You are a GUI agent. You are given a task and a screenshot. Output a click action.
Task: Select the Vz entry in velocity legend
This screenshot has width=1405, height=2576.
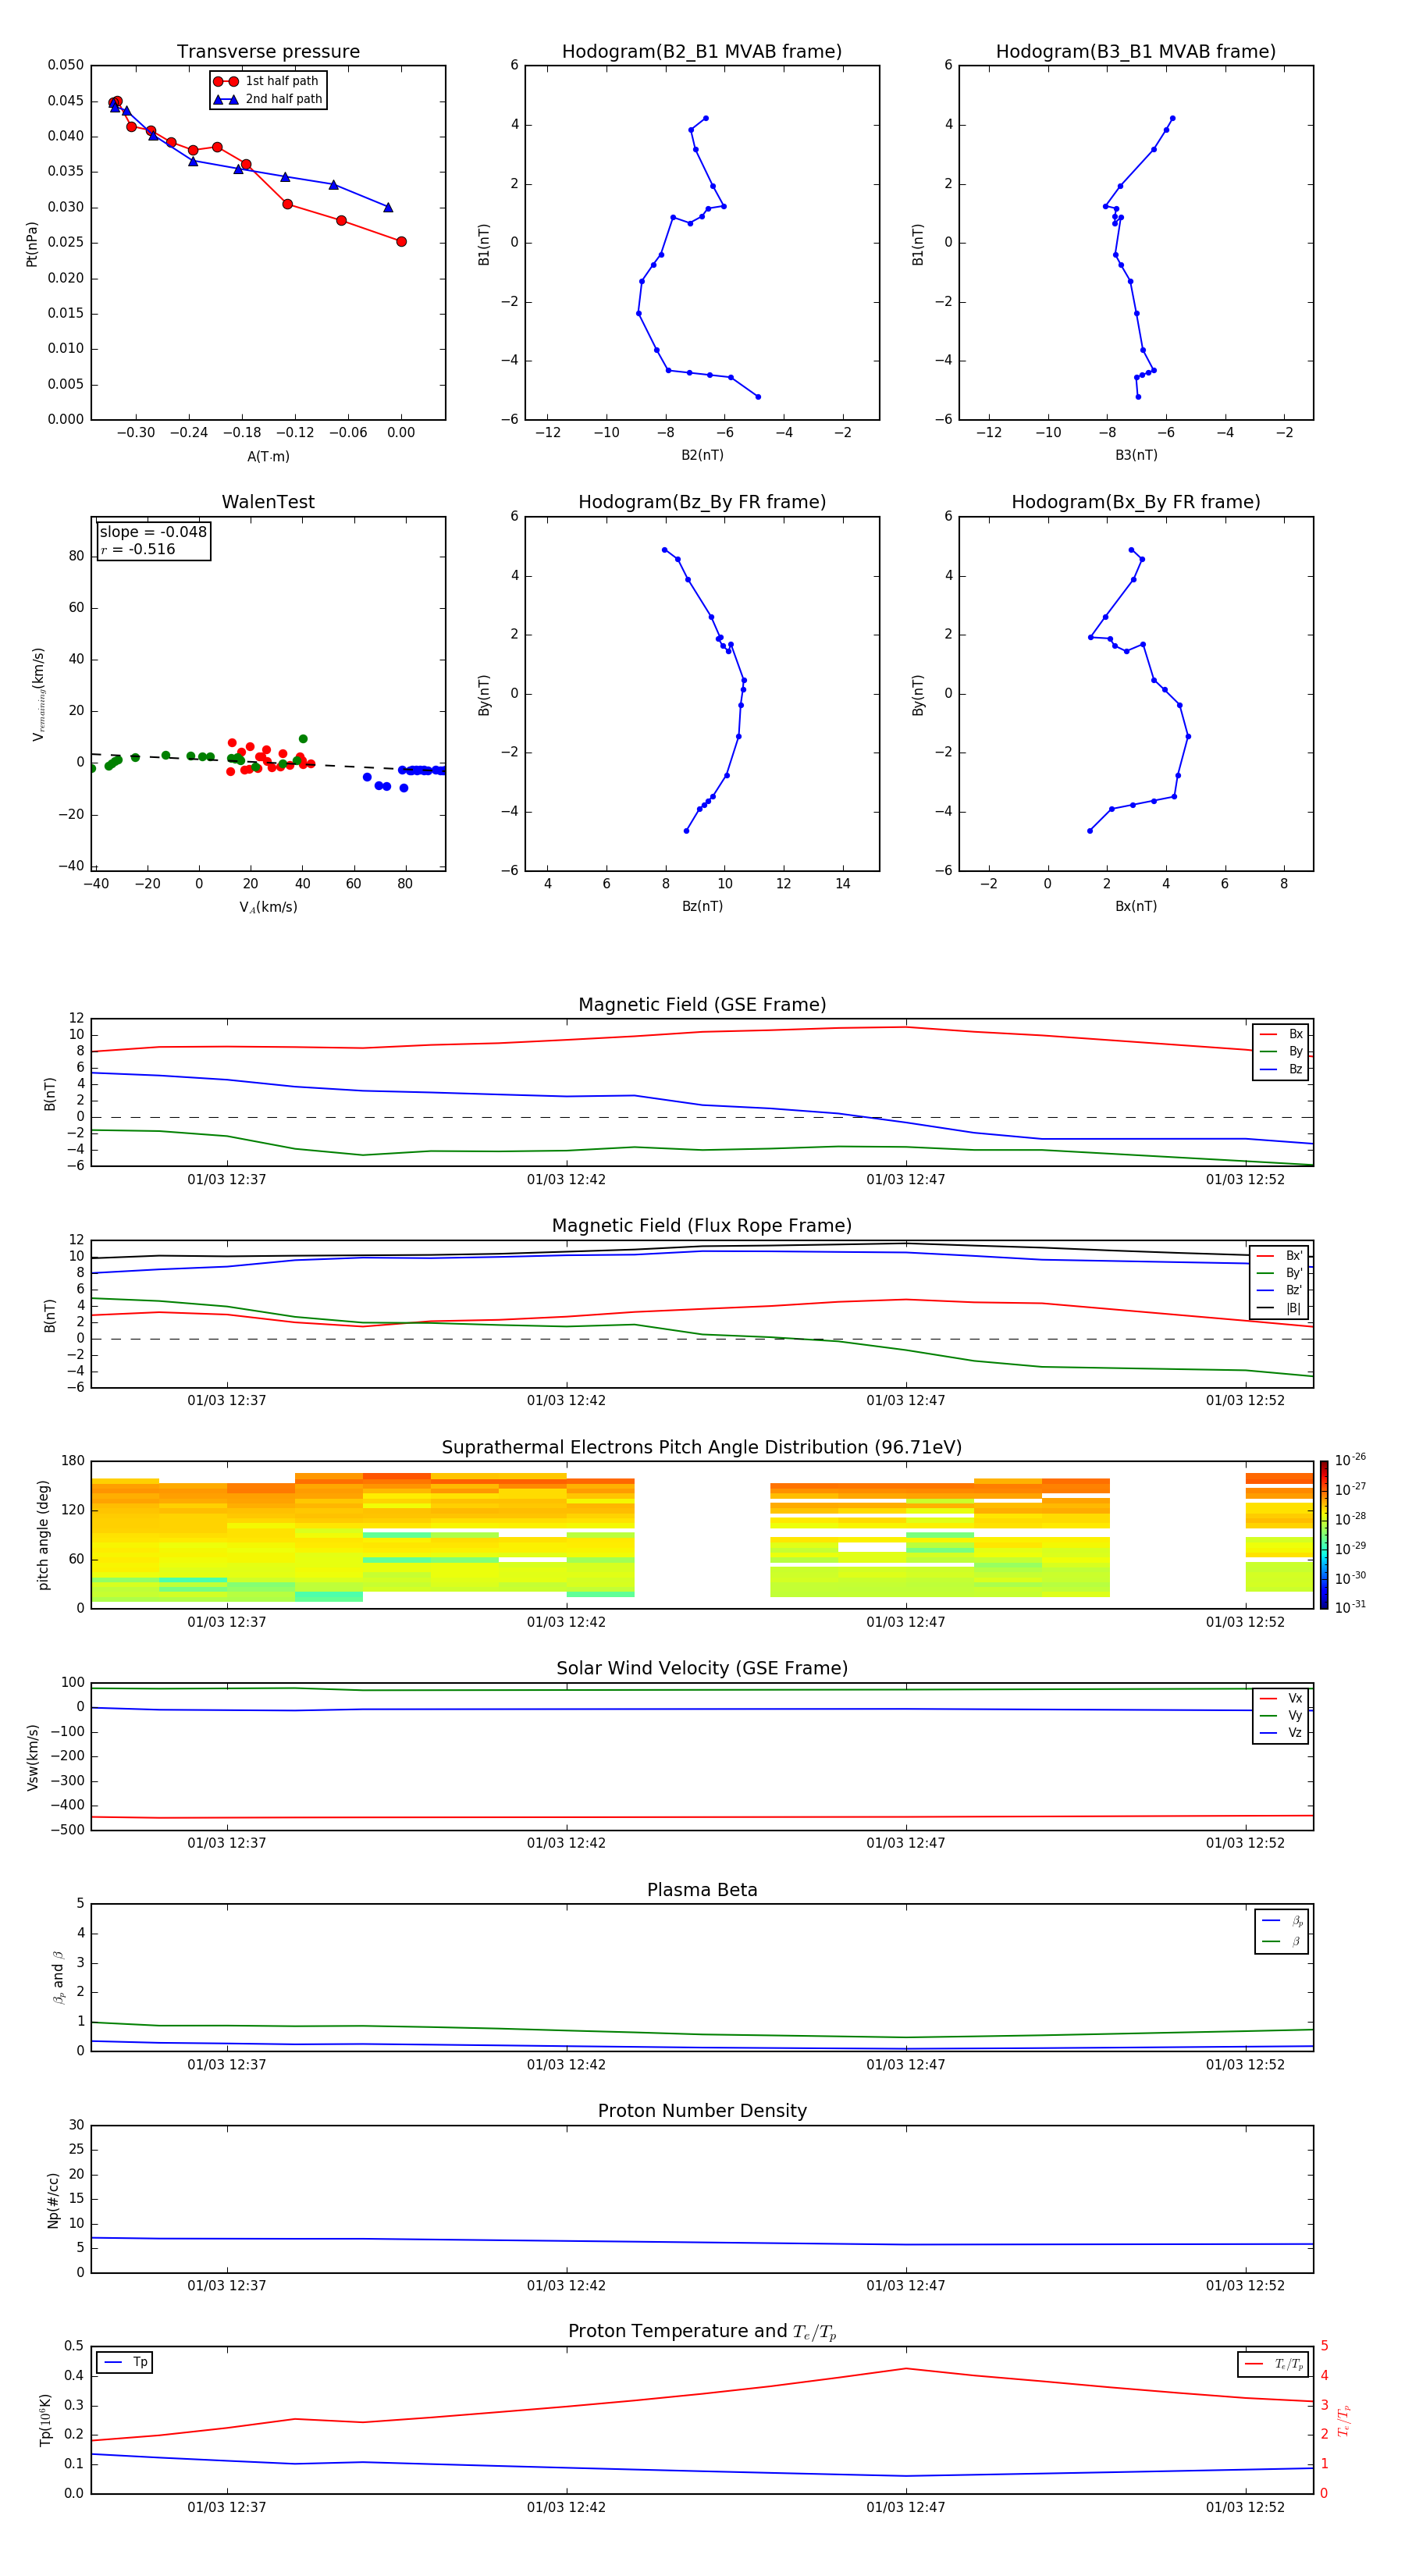click(x=1281, y=1733)
